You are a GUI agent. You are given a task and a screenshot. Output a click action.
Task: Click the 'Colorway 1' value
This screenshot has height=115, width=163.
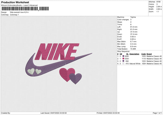(14, 15)
